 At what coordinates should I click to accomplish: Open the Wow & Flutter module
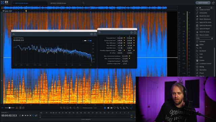[204, 35]
